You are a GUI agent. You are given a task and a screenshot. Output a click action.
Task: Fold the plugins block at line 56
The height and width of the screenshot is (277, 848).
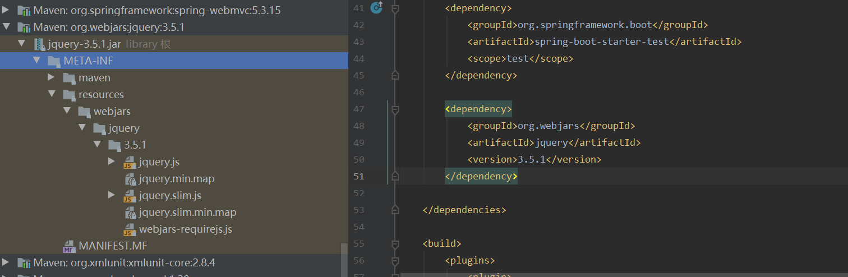click(x=395, y=261)
